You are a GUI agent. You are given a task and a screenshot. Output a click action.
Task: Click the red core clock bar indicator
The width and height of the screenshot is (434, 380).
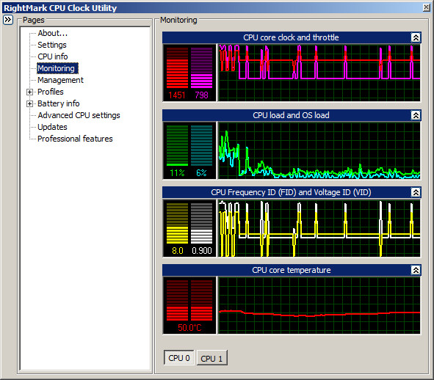click(177, 67)
